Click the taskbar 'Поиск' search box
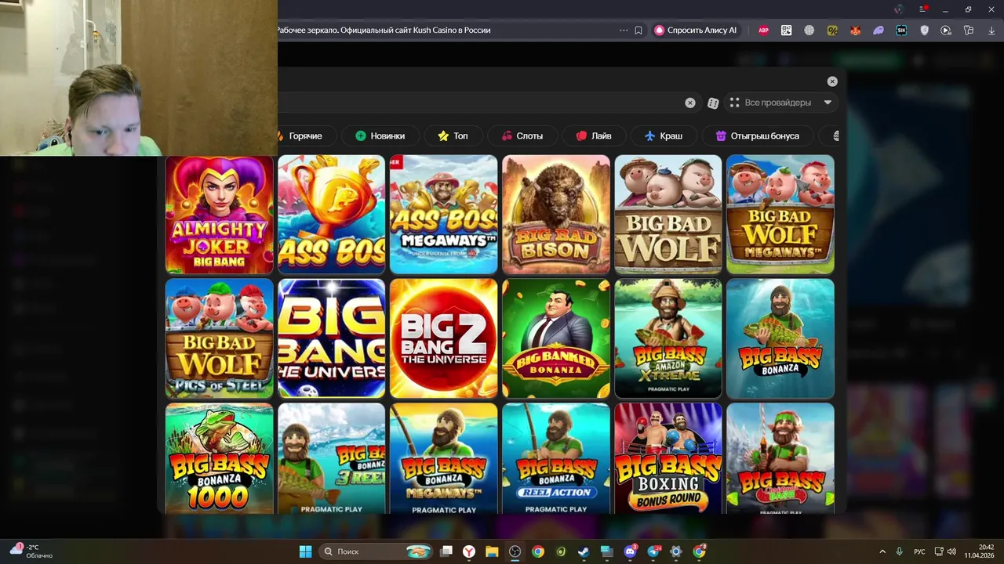Screen dimensions: 1004x564 tap(377, 551)
